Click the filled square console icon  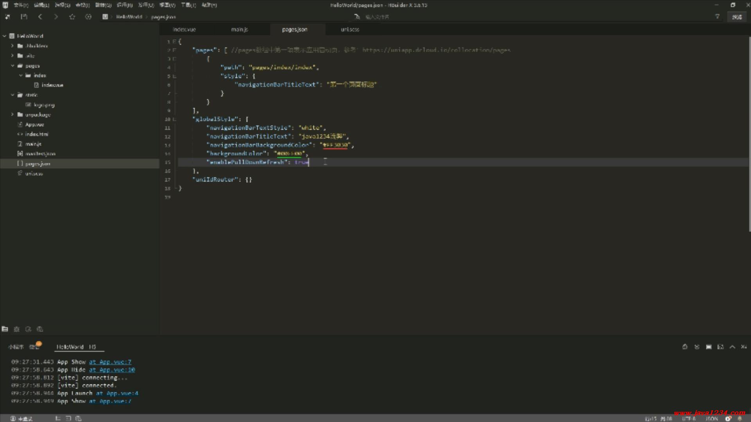(709, 347)
